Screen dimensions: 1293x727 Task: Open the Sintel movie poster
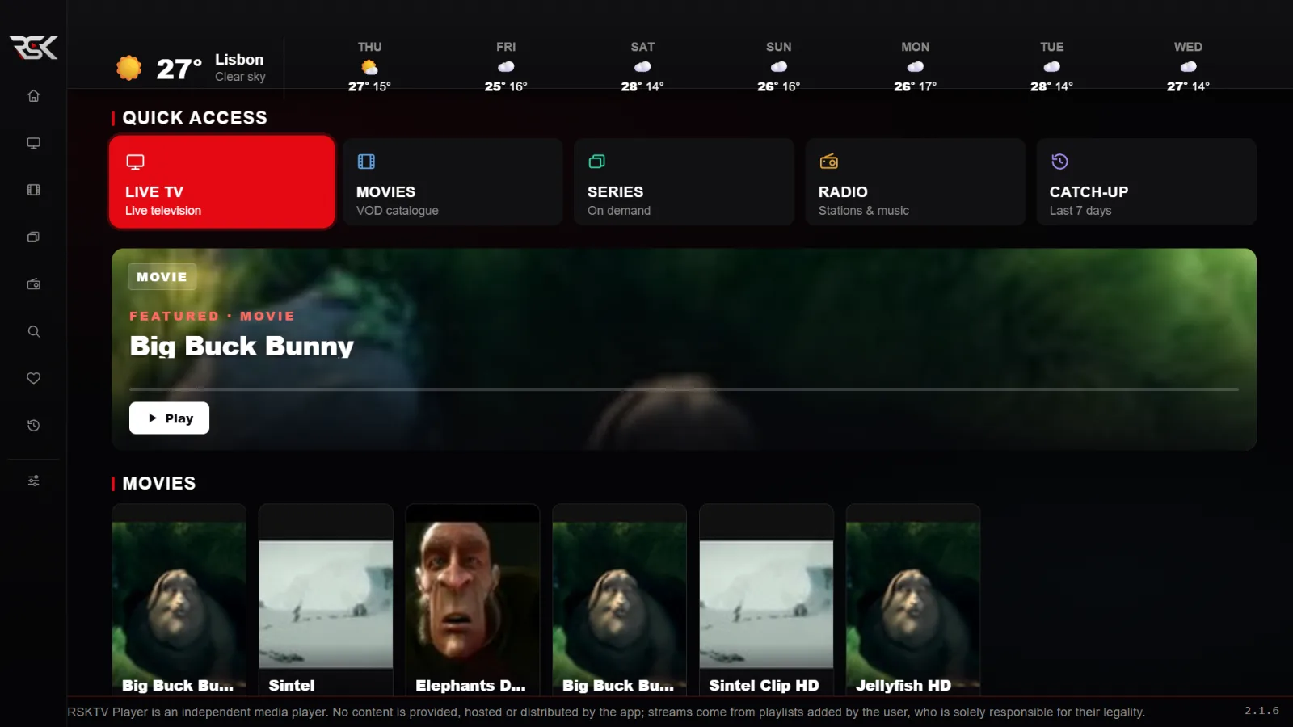point(326,599)
